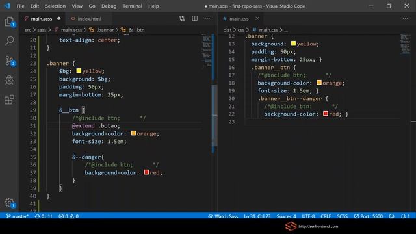The height and width of the screenshot is (234, 416).
Task: Split the editor to the right
Action: pos(195,19)
